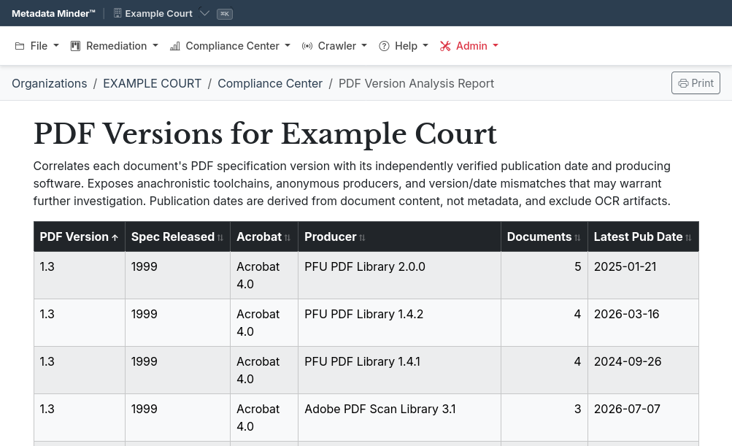The image size is (732, 446).
Task: Click the Crawler broadcast icon
Action: coord(307,46)
